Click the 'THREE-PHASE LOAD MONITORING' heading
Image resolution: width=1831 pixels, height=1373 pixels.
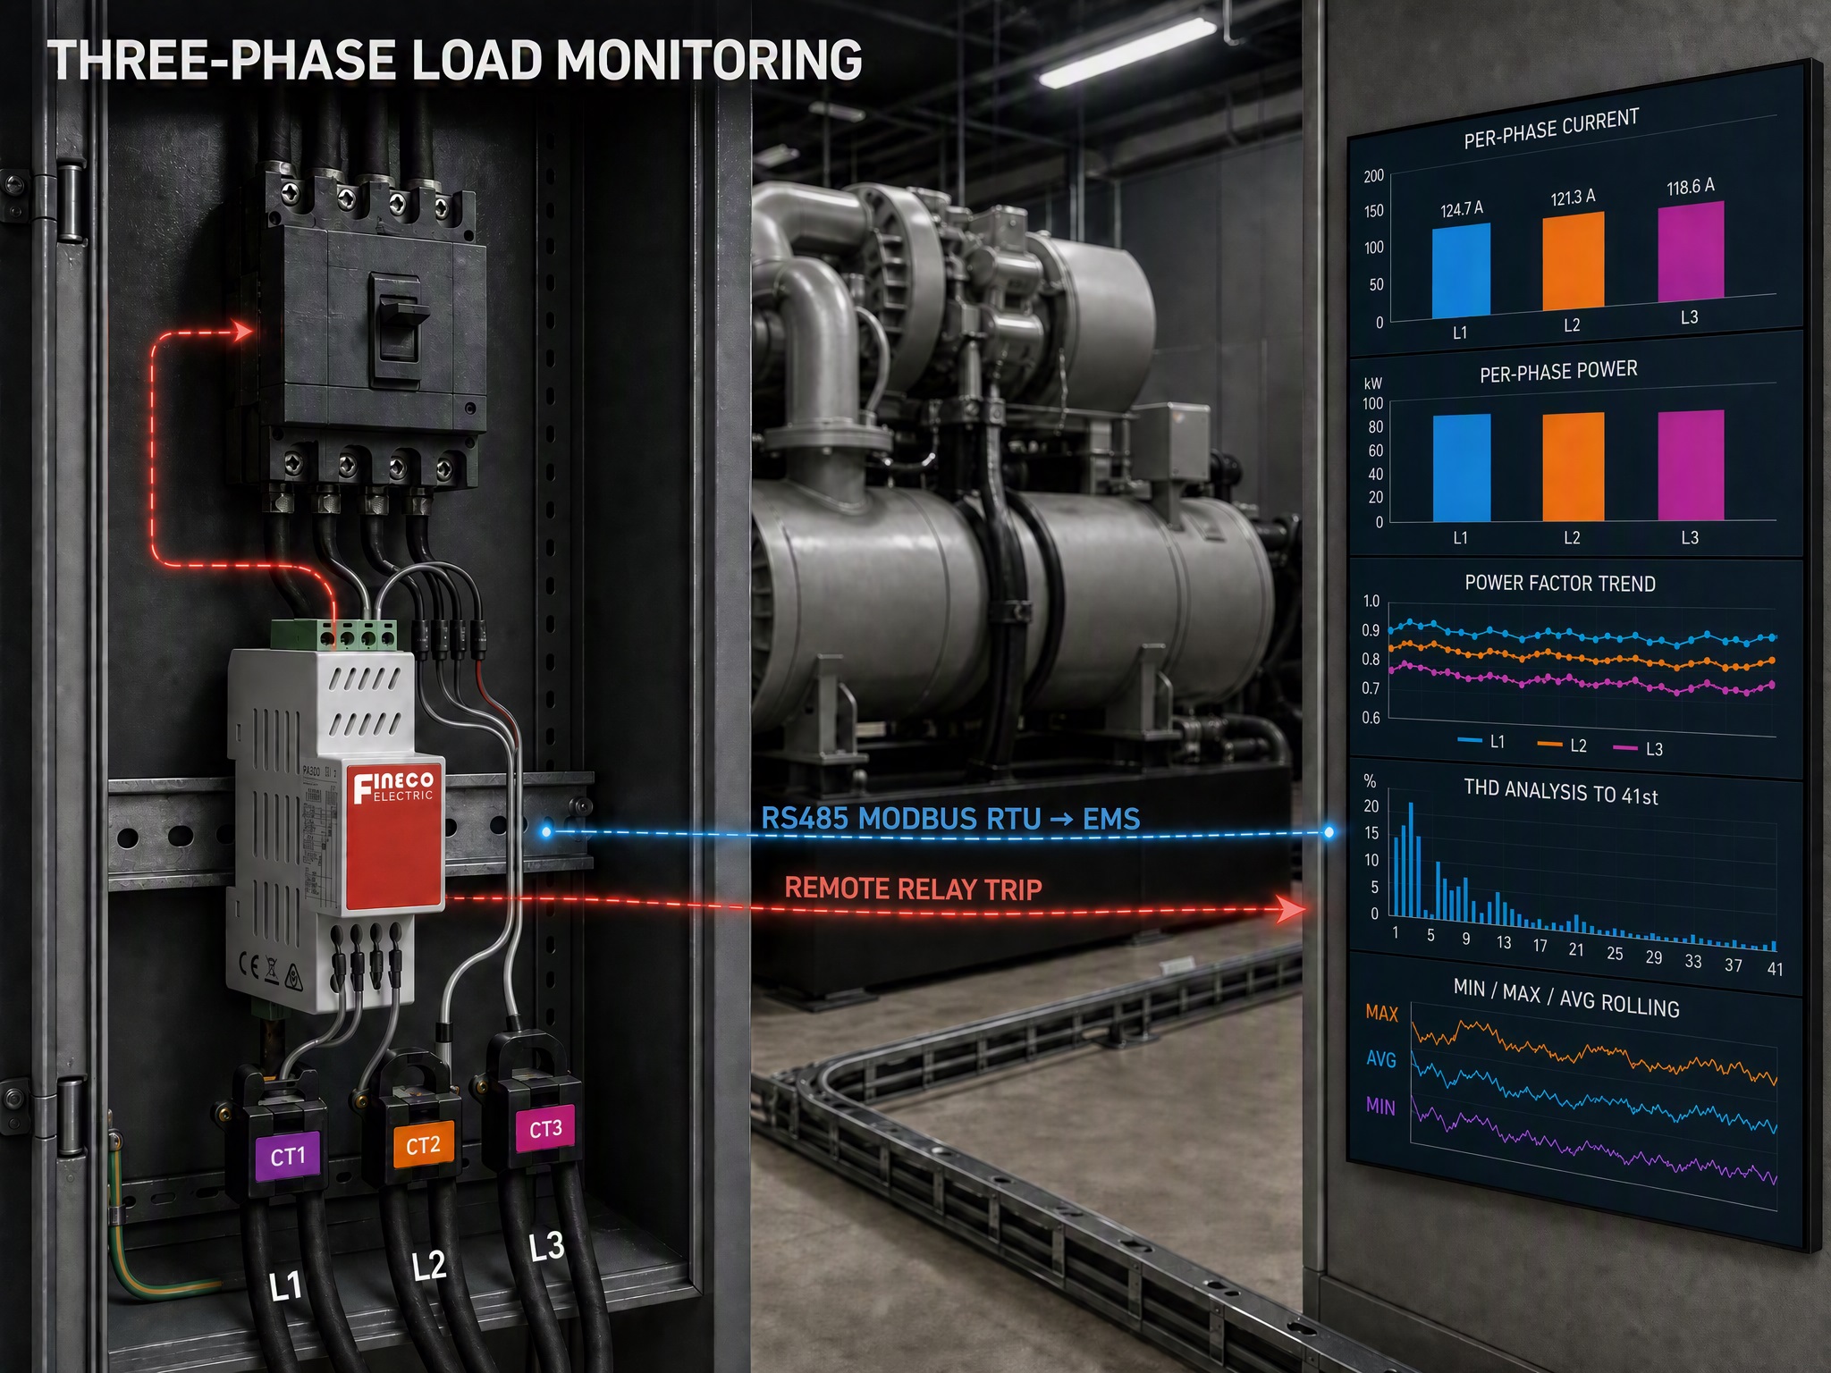coord(454,61)
